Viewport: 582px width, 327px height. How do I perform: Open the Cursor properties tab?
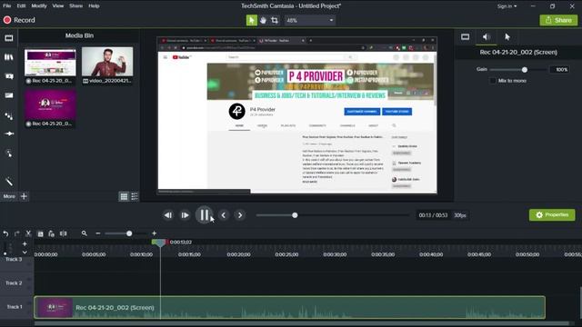507,37
